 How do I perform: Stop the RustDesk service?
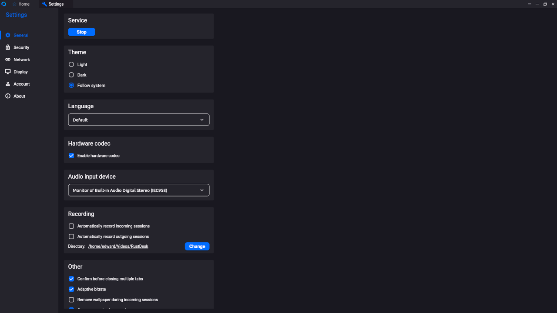(x=81, y=32)
